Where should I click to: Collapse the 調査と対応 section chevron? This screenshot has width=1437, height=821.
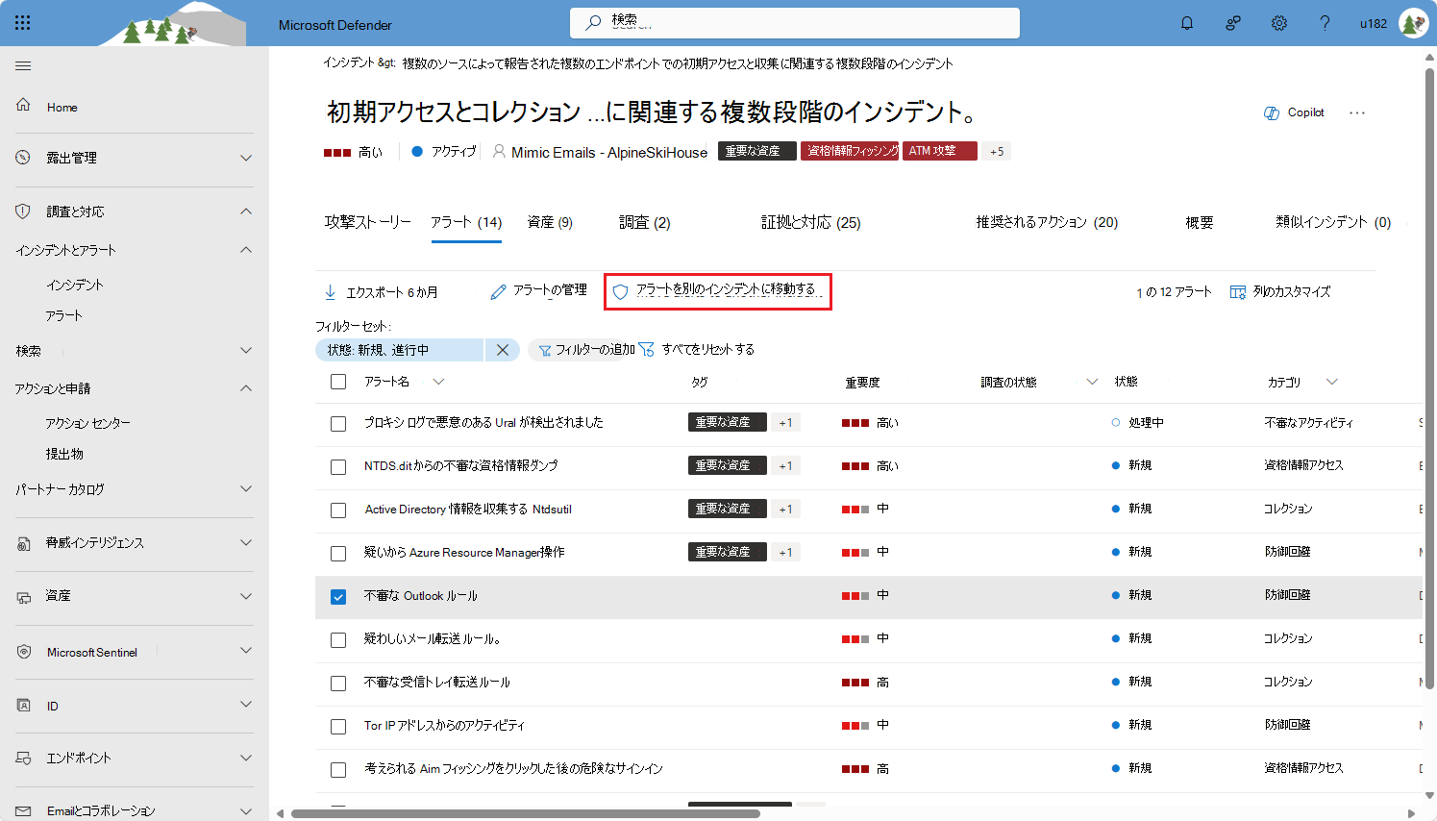[246, 211]
